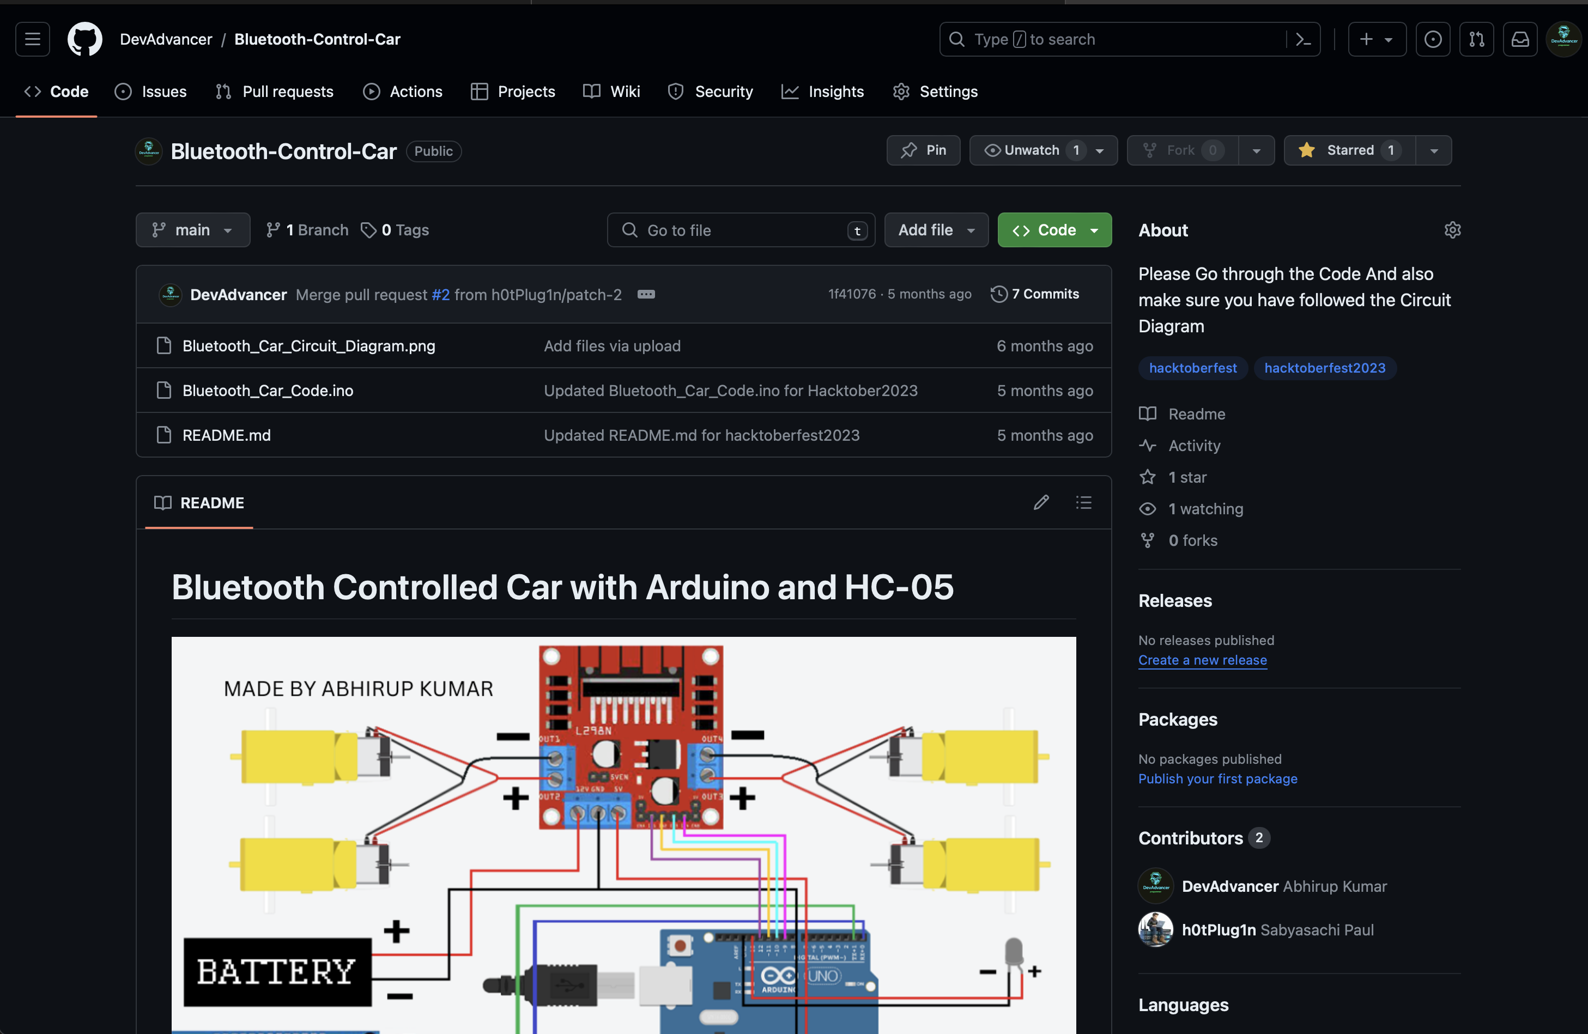
Task: Open the command palette icon in search bar
Action: (1303, 39)
